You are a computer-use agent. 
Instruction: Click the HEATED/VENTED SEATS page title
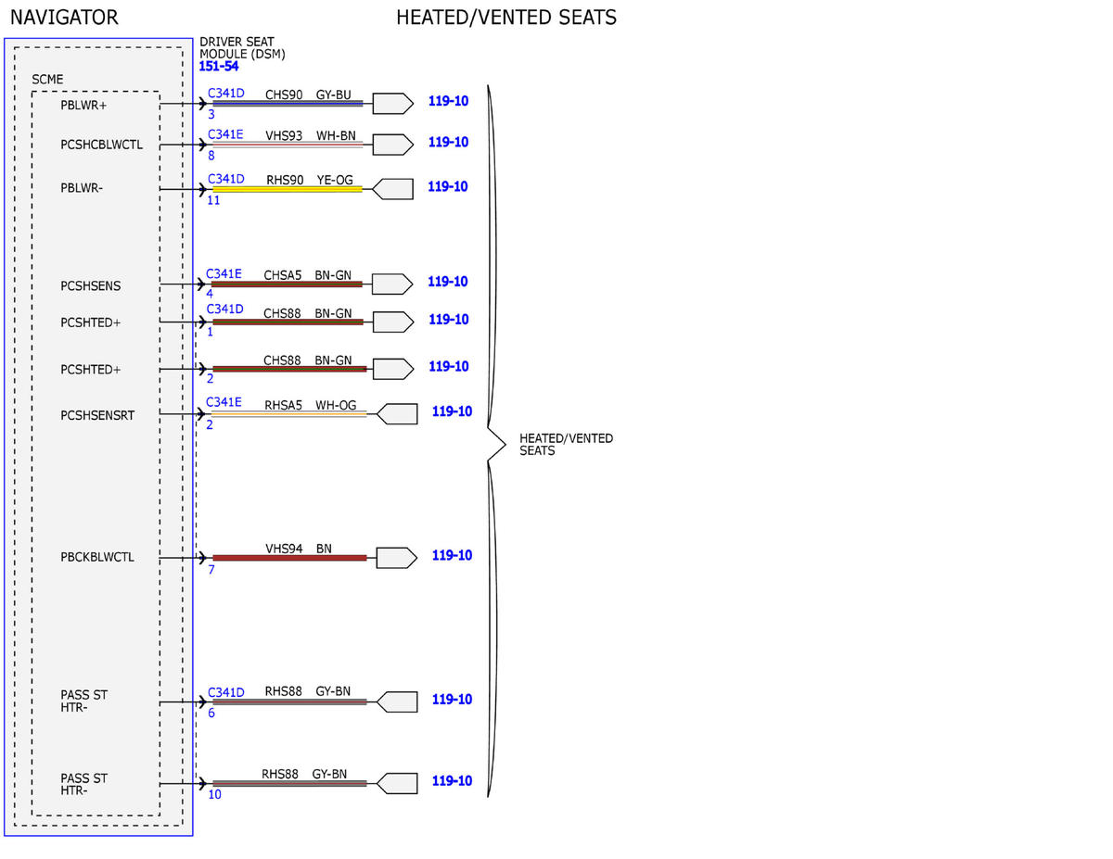(506, 17)
